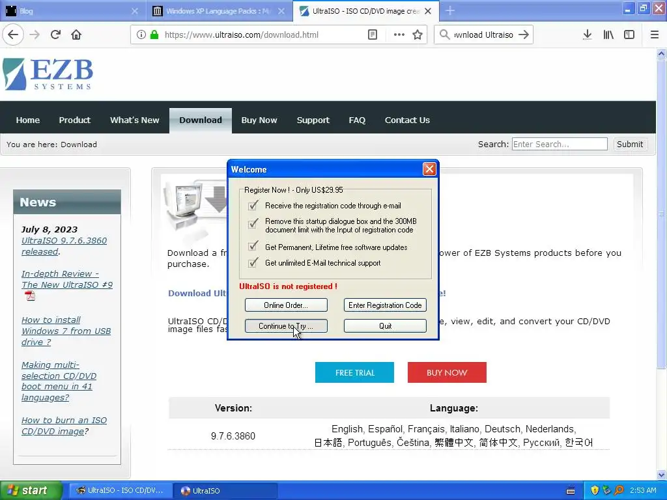Click the page scrollbar up arrow
This screenshot has height=500, width=667.
pyautogui.click(x=661, y=53)
